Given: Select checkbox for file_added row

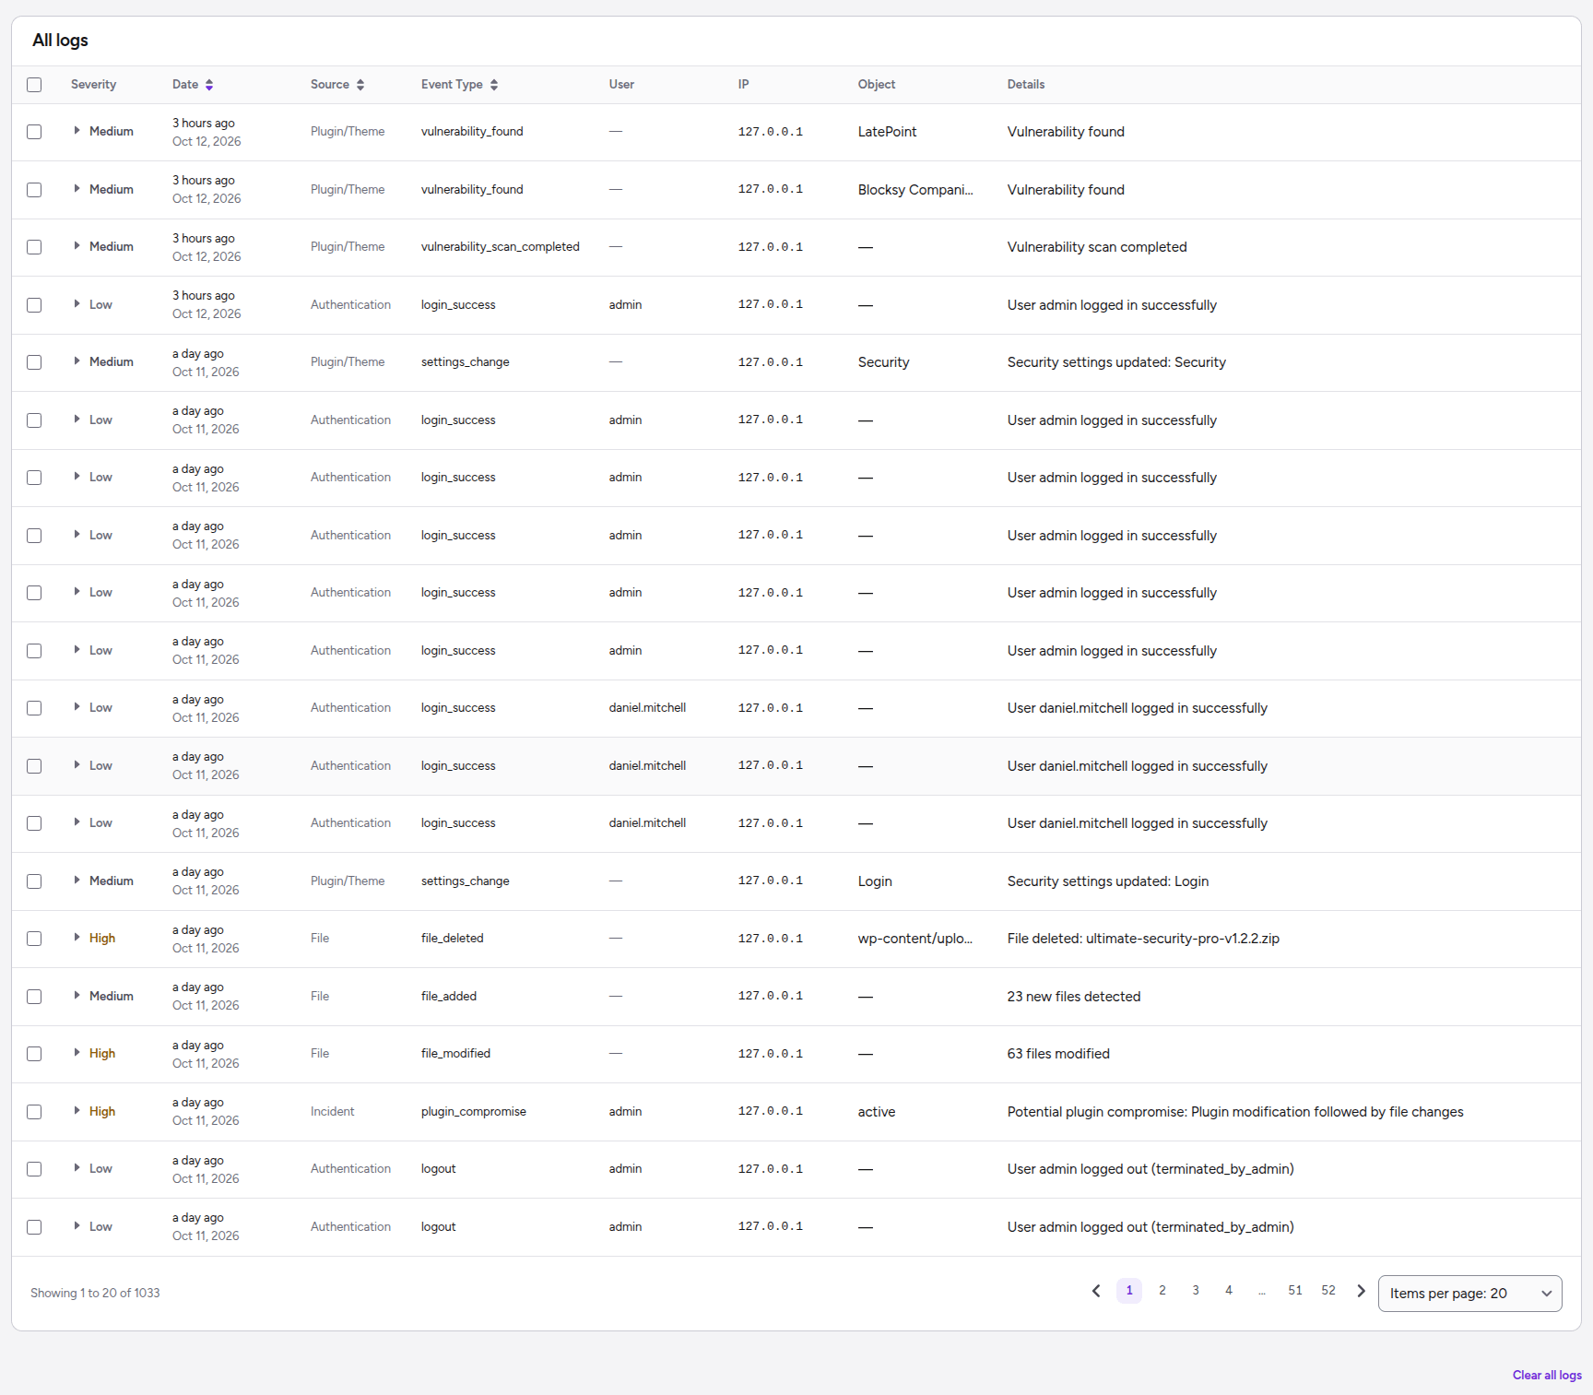Looking at the screenshot, I should point(34,997).
